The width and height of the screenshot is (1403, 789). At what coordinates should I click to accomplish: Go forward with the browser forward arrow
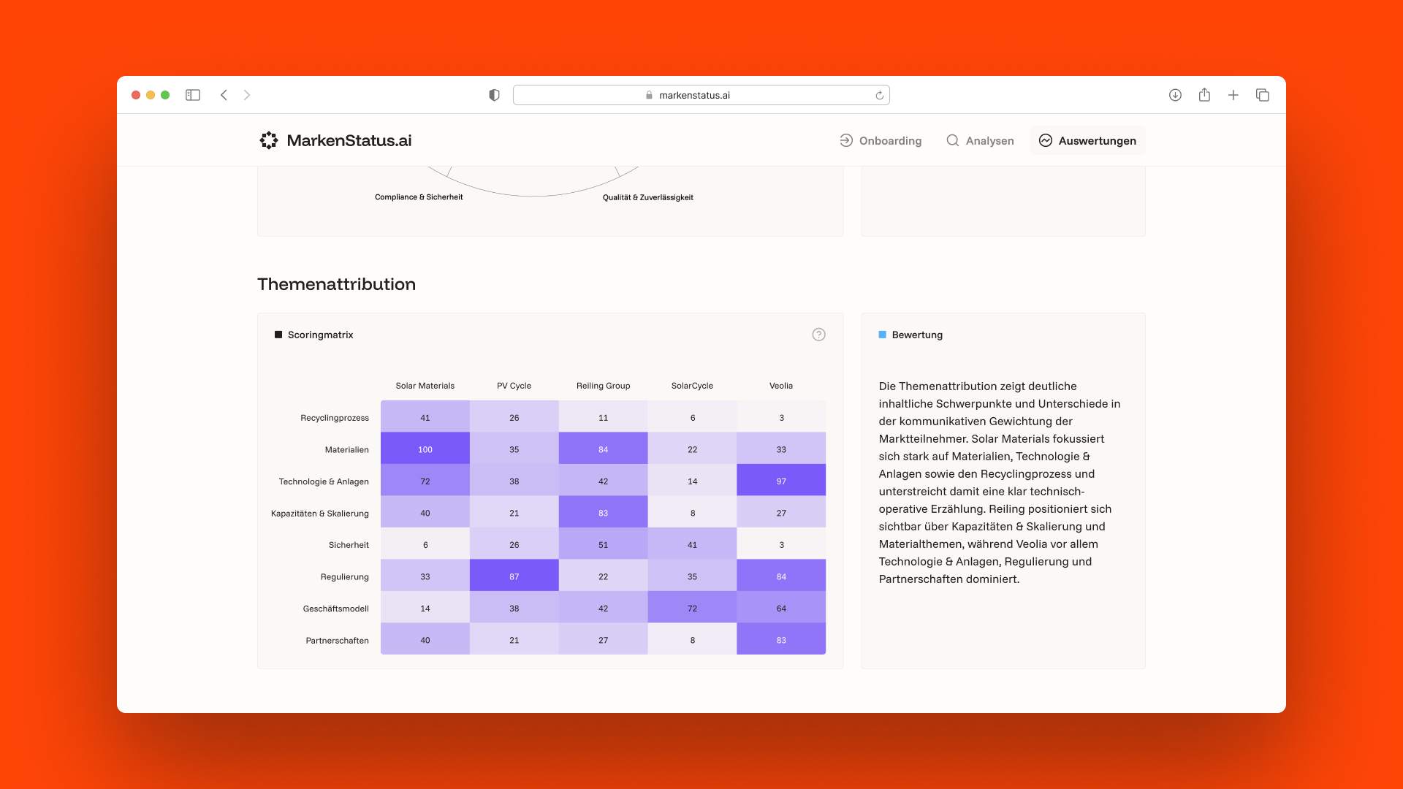point(247,95)
